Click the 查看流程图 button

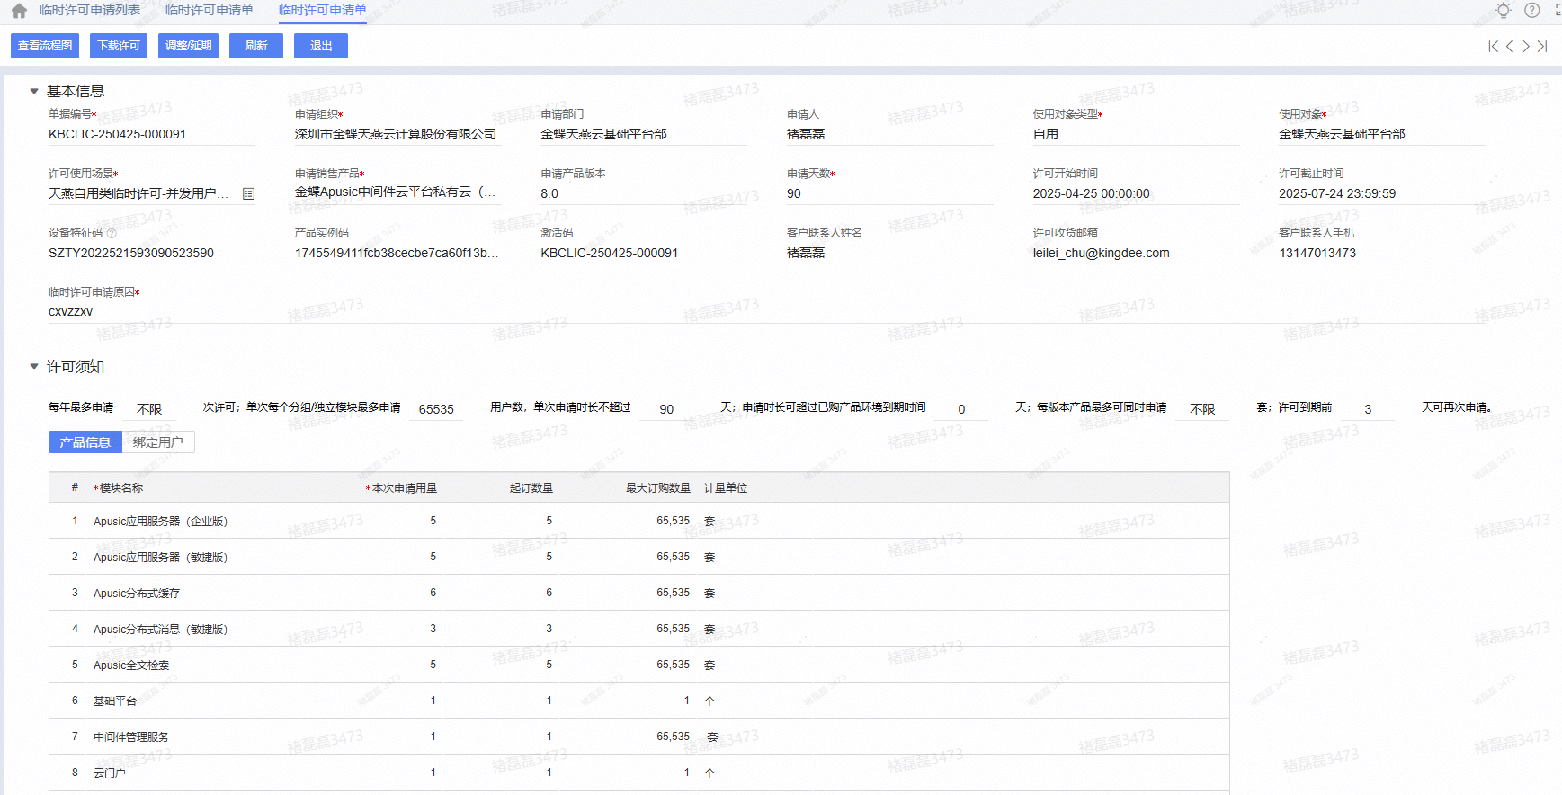point(45,46)
